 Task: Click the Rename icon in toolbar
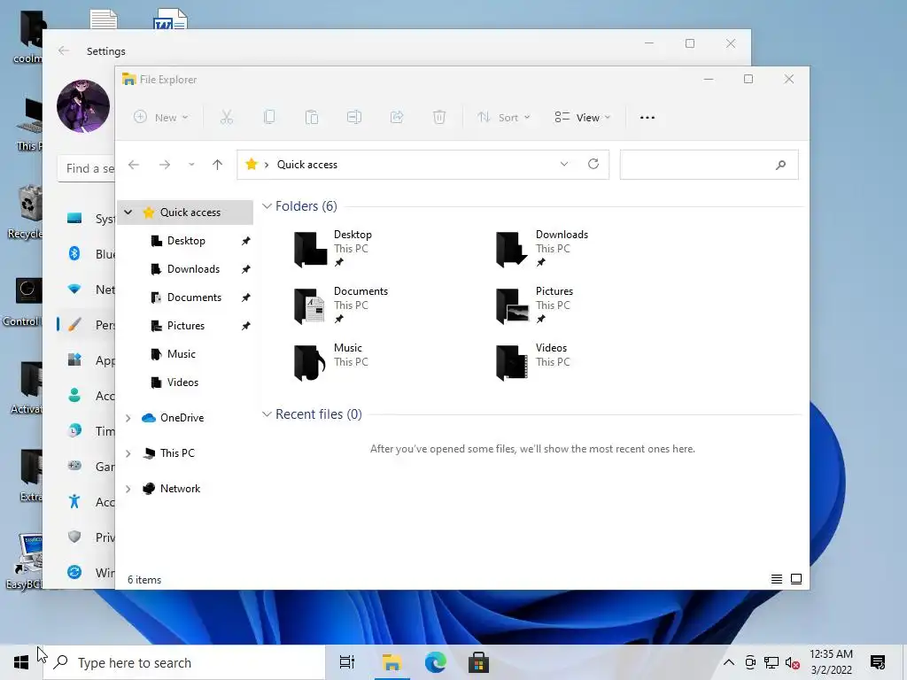click(x=354, y=118)
